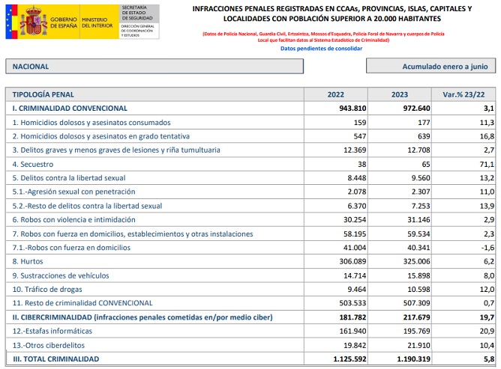Select the Acumulado enero a junio box
This screenshot has height=369, width=501.
click(430, 67)
